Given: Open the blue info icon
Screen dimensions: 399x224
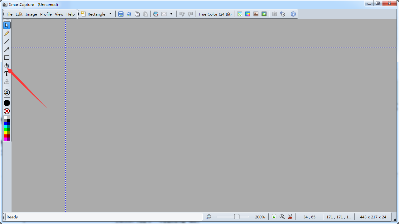Looking at the screenshot, I should [x=293, y=14].
